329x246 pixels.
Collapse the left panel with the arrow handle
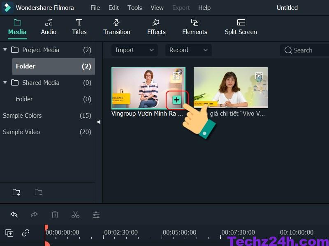(99, 122)
